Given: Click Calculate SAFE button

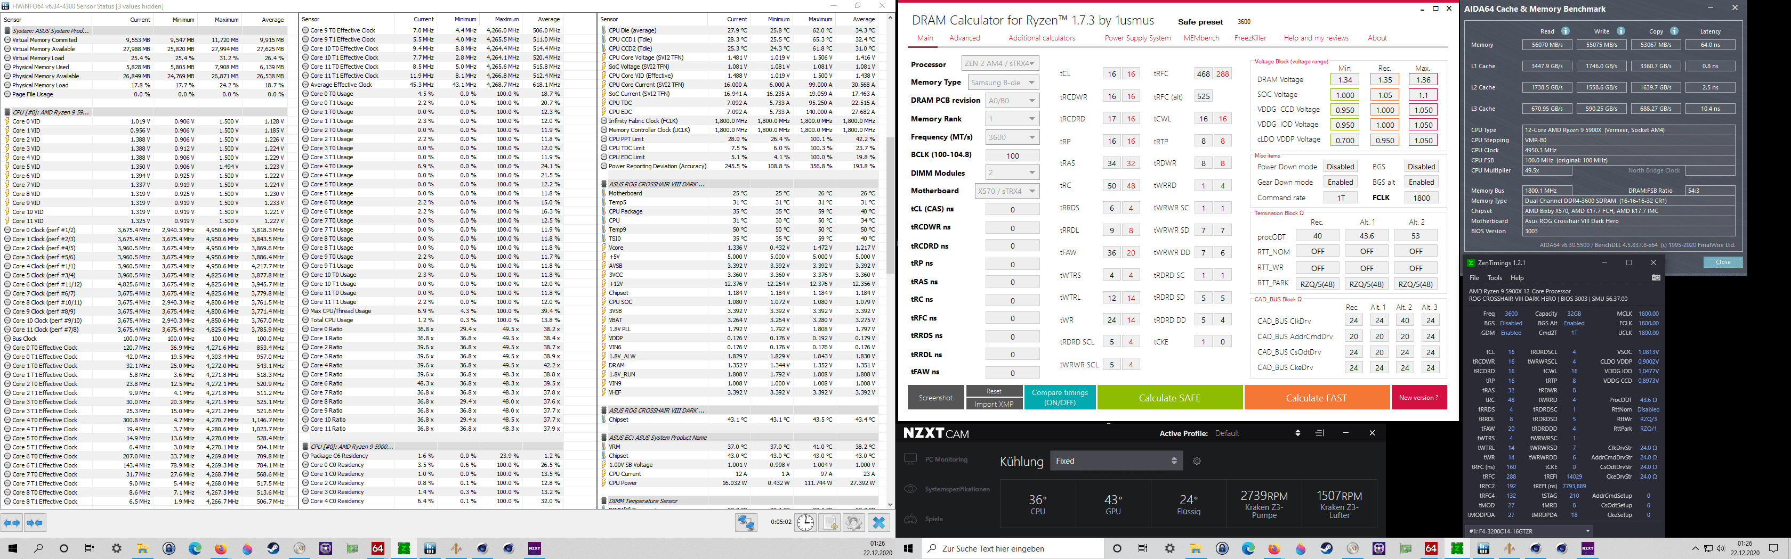Looking at the screenshot, I should pos(1169,398).
